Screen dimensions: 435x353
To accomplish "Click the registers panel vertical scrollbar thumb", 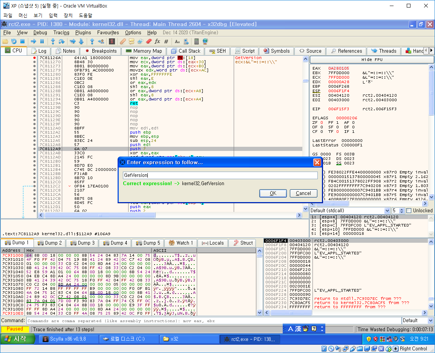I will coord(431,93).
